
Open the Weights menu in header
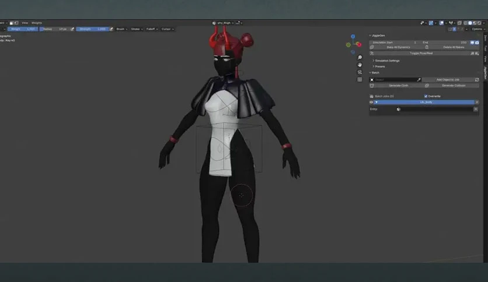coord(36,23)
